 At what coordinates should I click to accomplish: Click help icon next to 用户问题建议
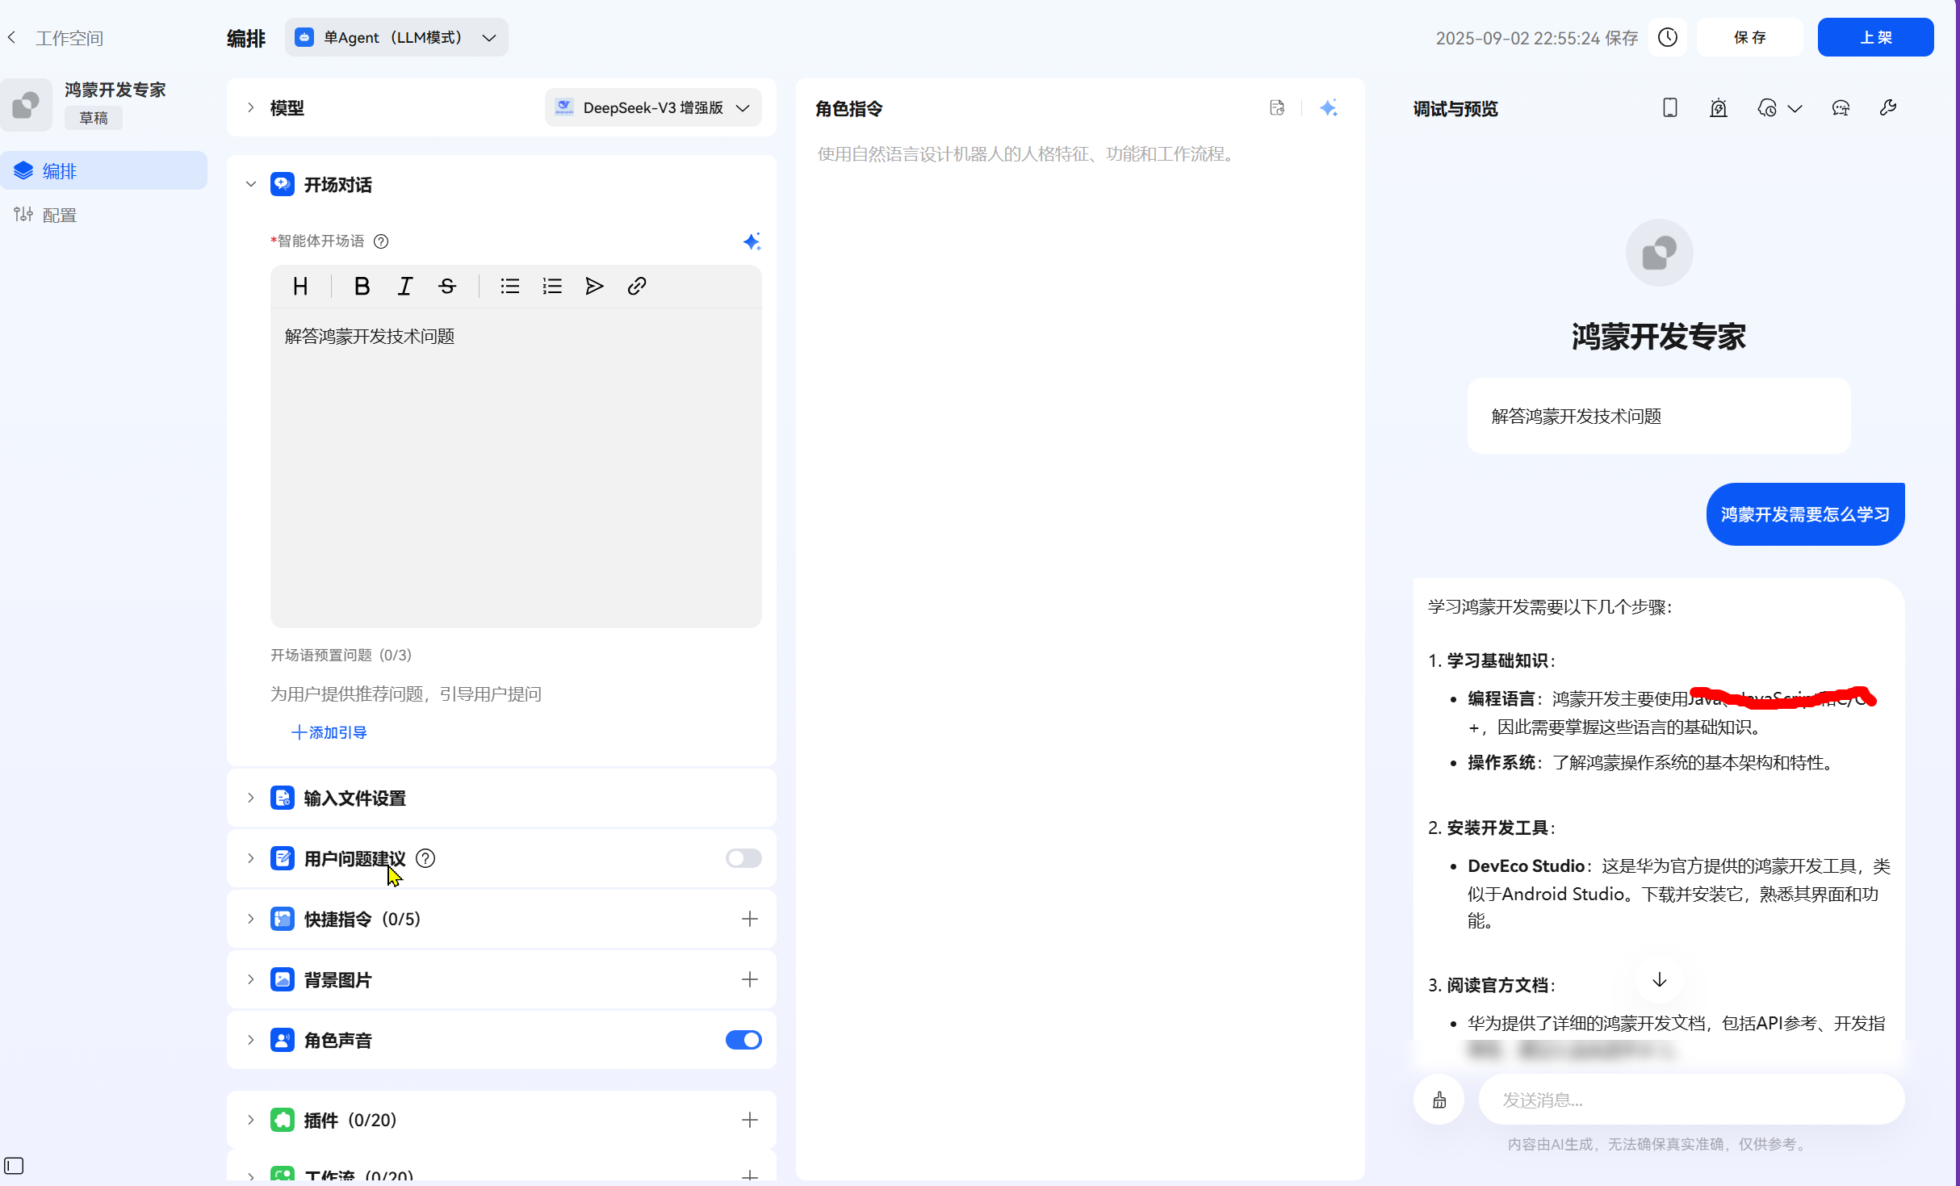pos(425,858)
